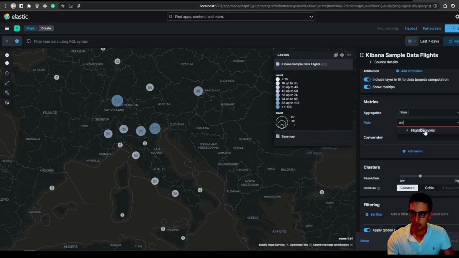Viewport: 459px width, 258px height.
Task: Show all layers with eye icon
Action: (342, 55)
